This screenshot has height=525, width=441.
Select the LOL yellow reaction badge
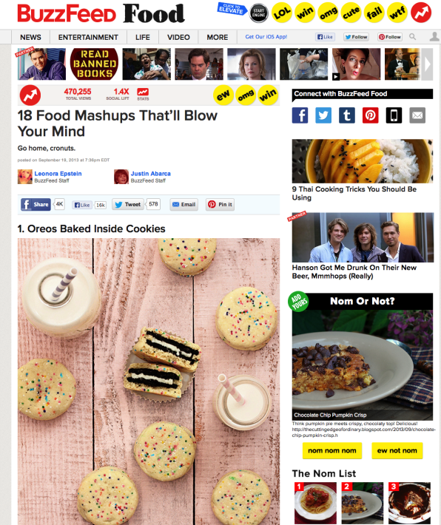pos(282,13)
